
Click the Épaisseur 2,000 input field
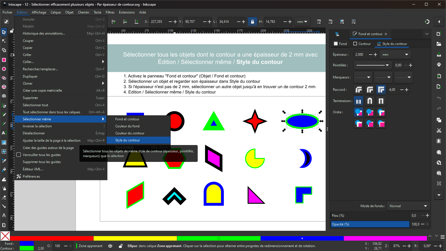click(361, 55)
